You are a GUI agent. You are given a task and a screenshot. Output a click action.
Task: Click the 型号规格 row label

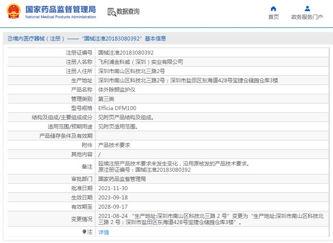click(82, 108)
